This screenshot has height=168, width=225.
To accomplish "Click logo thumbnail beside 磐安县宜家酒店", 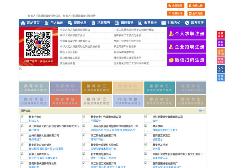I will click(x=148, y=137).
